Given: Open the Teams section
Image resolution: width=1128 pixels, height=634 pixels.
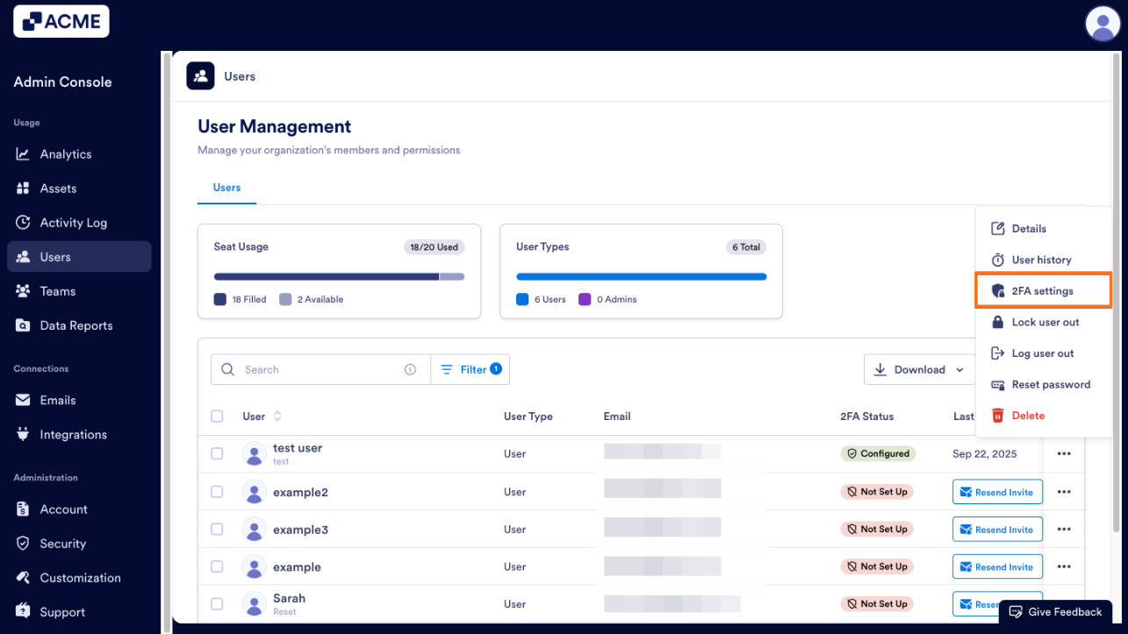Looking at the screenshot, I should [x=57, y=291].
